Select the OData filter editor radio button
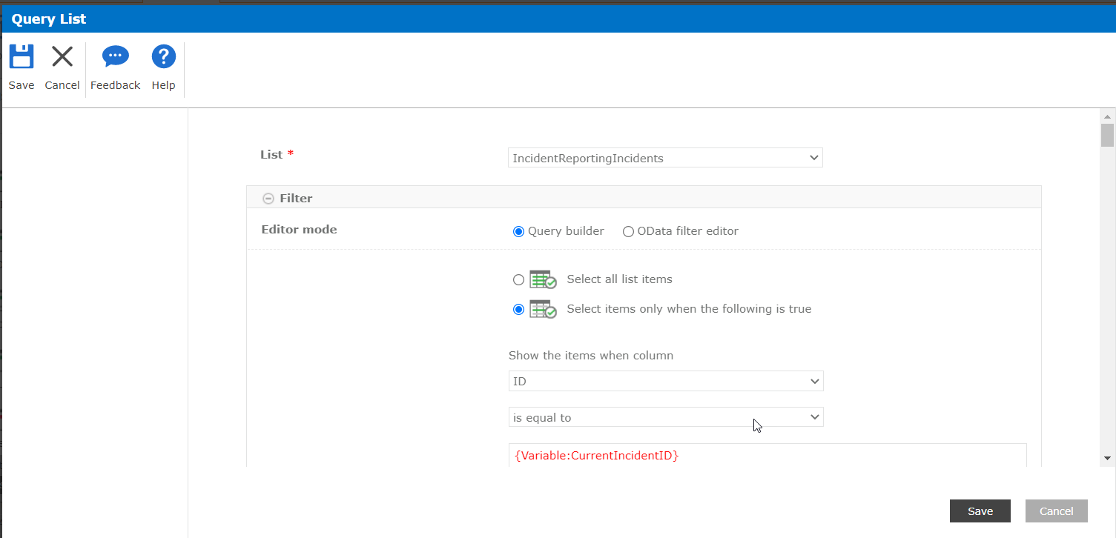The image size is (1116, 538). tap(628, 232)
